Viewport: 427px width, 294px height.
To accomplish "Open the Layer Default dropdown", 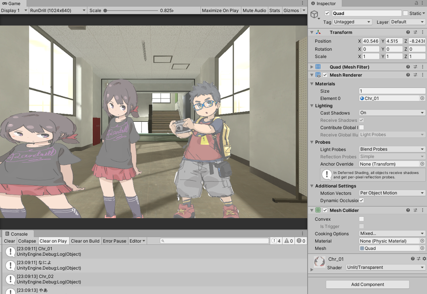I will pos(408,22).
